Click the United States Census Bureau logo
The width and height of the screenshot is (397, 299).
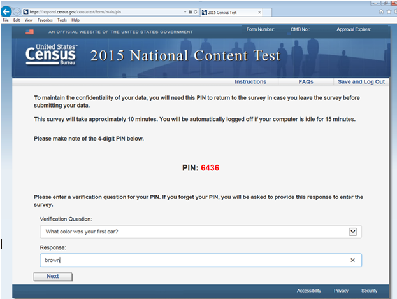51,54
